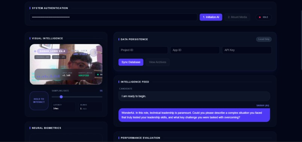
Task: Click the Data Persistence heading
Action: tap(134, 39)
